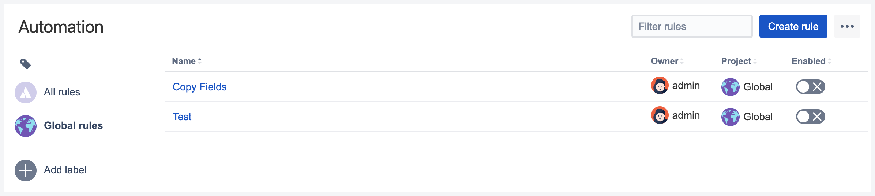Click the Add label plus icon
Screen dimensions: 875x196
26,170
